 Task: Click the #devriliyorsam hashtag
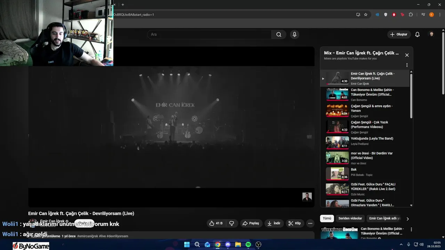[x=118, y=236]
